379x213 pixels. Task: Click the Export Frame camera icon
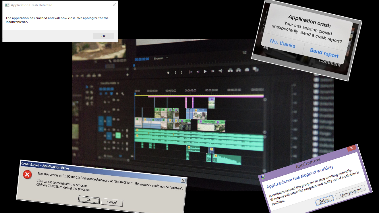247,70
